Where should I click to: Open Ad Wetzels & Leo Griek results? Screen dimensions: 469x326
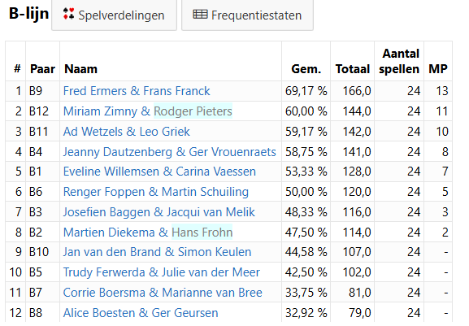(126, 132)
